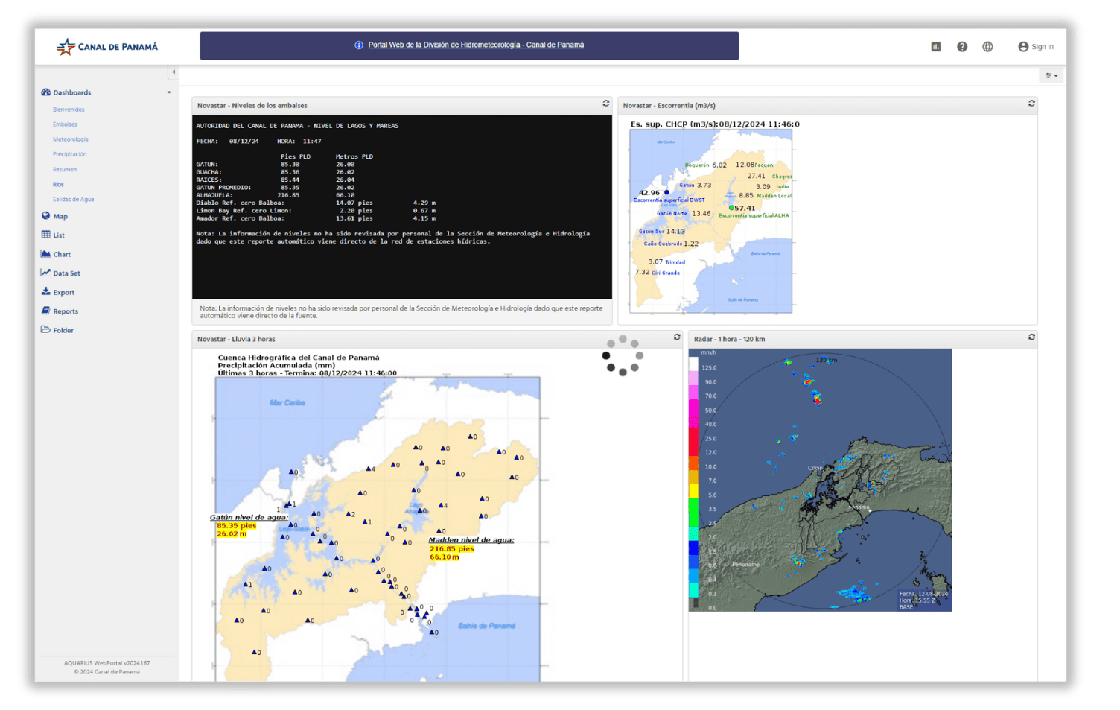Image resolution: width=1120 pixels, height=710 pixels.
Task: Open the Portal Web de la División de Hidrometeorología link
Action: (x=476, y=45)
